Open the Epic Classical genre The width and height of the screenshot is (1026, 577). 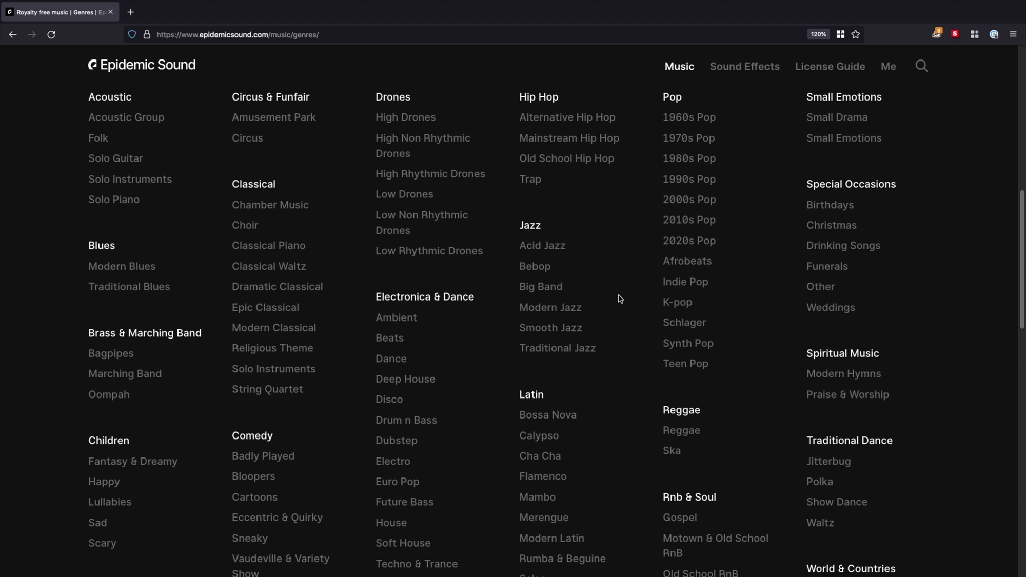click(265, 307)
